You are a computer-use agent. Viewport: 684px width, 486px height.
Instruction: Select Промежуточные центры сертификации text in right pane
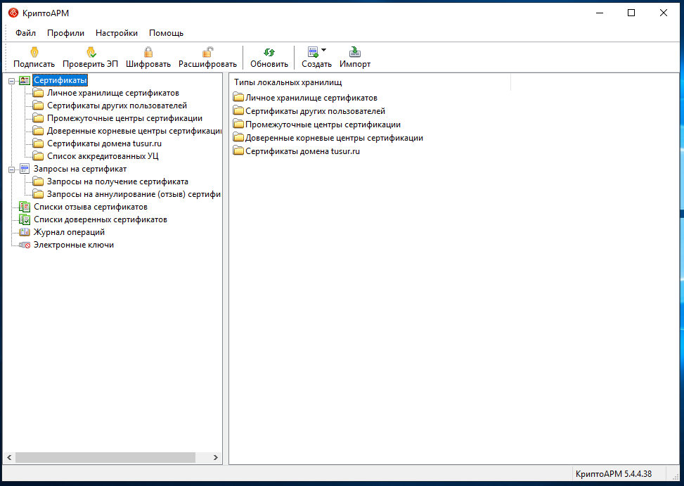pyautogui.click(x=323, y=124)
